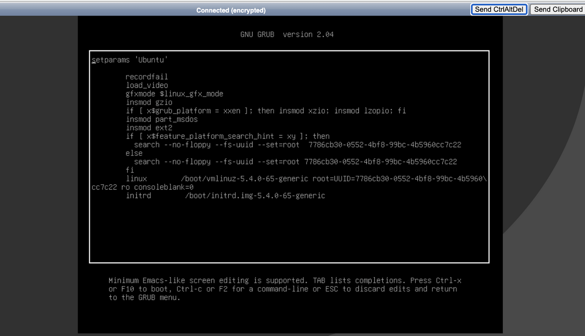The height and width of the screenshot is (336, 585).
Task: Click the insmod gzio line
Action: [149, 102]
